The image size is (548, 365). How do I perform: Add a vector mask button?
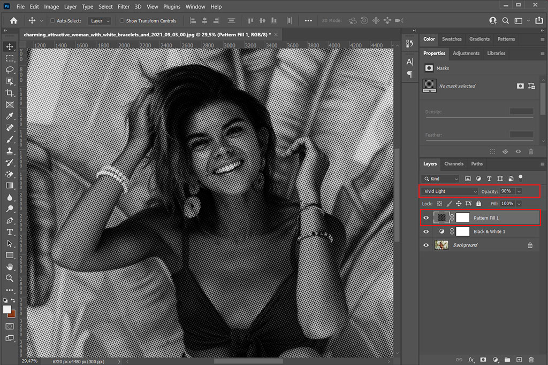[x=531, y=86]
